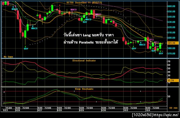
Task: Select the 70 level on Directional Indicator axis
Action: click(x=169, y=61)
